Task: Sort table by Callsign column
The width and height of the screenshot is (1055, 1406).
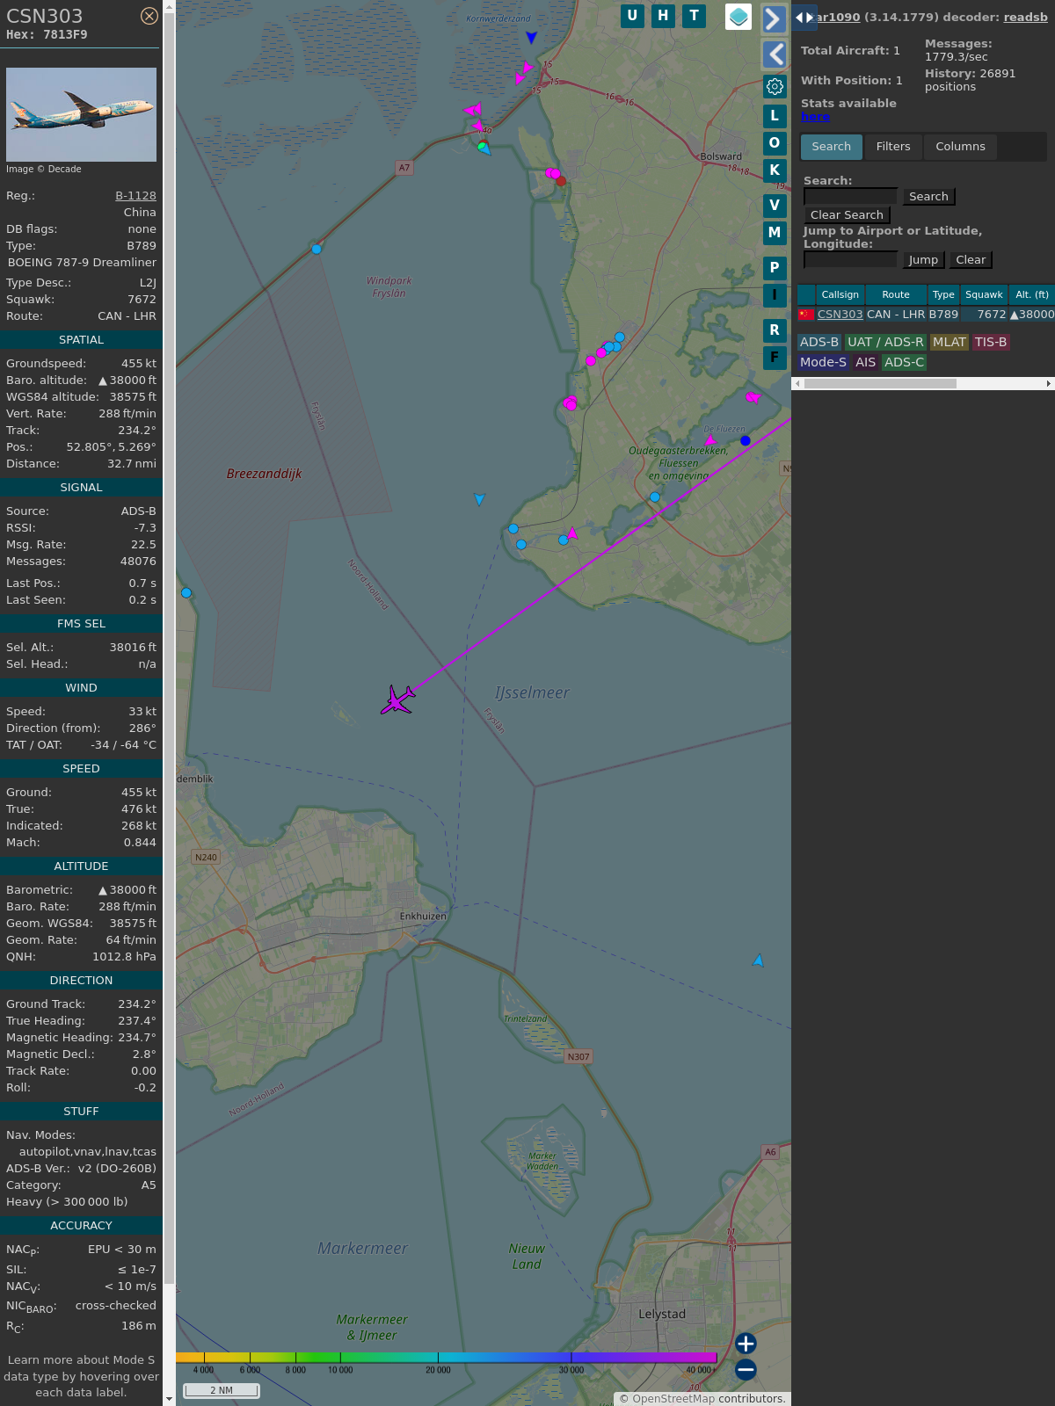Action: tap(840, 295)
